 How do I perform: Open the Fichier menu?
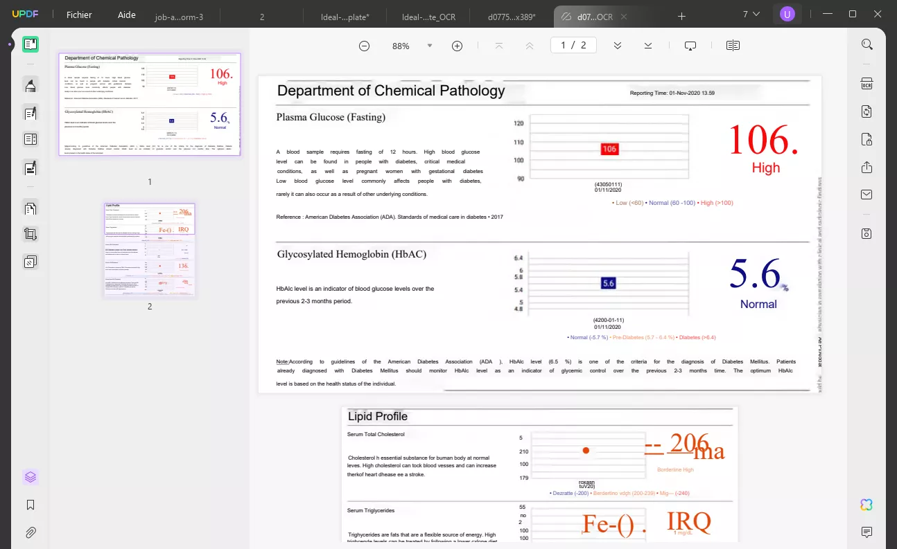79,15
